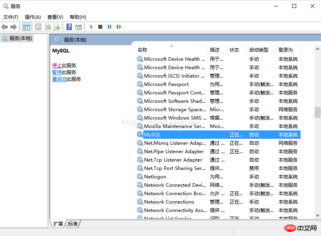
Task: Click the Export List toolbar icon
Action: tap(57, 27)
